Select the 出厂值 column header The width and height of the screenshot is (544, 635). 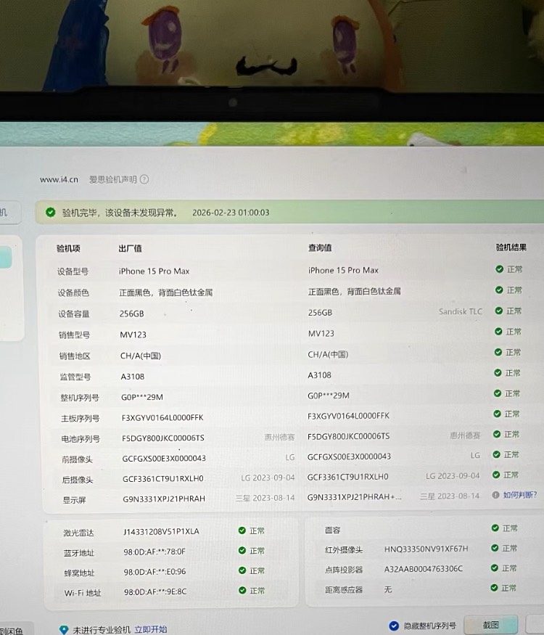tap(130, 248)
